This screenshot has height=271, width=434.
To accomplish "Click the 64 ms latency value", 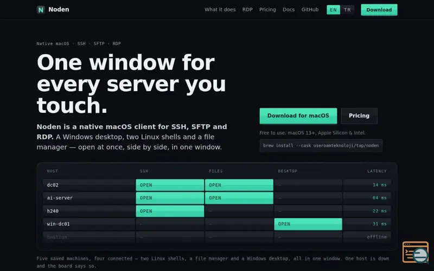I will click(x=379, y=198).
